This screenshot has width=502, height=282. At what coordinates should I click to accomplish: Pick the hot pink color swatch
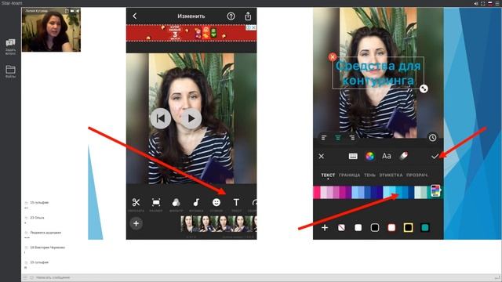[317, 193]
